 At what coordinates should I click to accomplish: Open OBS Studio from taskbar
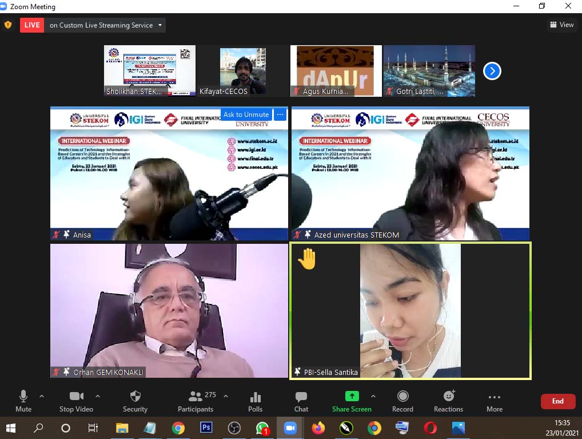click(x=234, y=428)
